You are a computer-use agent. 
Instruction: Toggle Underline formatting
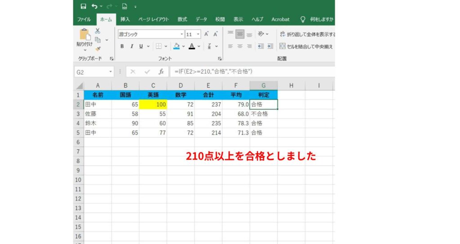[x=141, y=46]
